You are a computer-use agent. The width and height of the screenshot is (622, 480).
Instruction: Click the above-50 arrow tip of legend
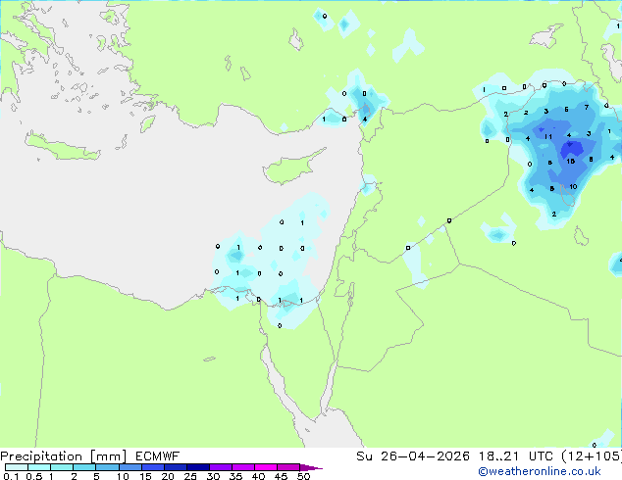tap(311, 467)
